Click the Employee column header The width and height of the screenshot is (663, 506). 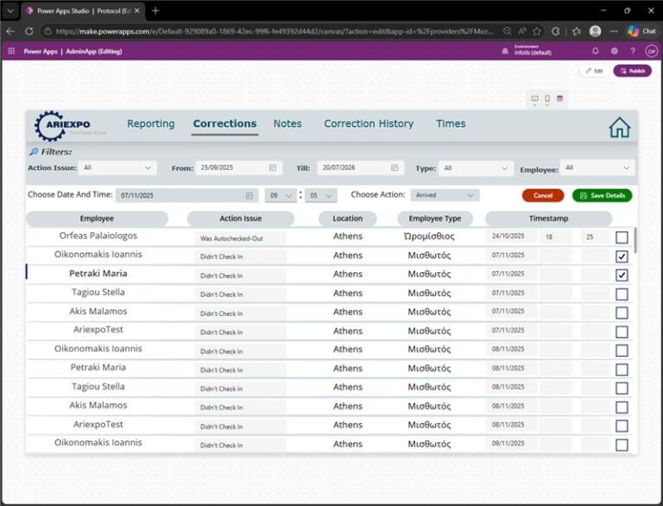[x=97, y=218]
